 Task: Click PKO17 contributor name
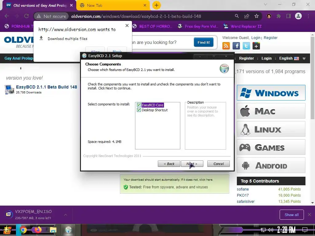(x=243, y=195)
